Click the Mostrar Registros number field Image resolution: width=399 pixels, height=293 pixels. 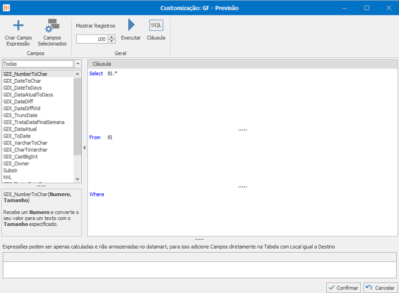click(x=92, y=39)
